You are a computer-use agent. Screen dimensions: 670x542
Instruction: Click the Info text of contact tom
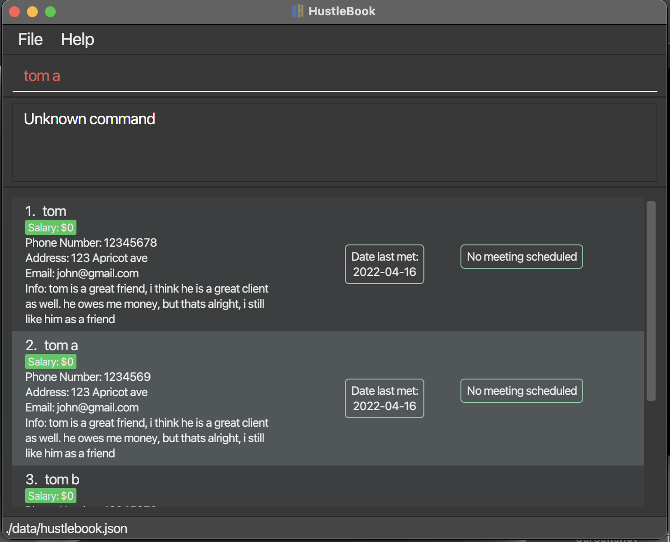pyautogui.click(x=147, y=304)
